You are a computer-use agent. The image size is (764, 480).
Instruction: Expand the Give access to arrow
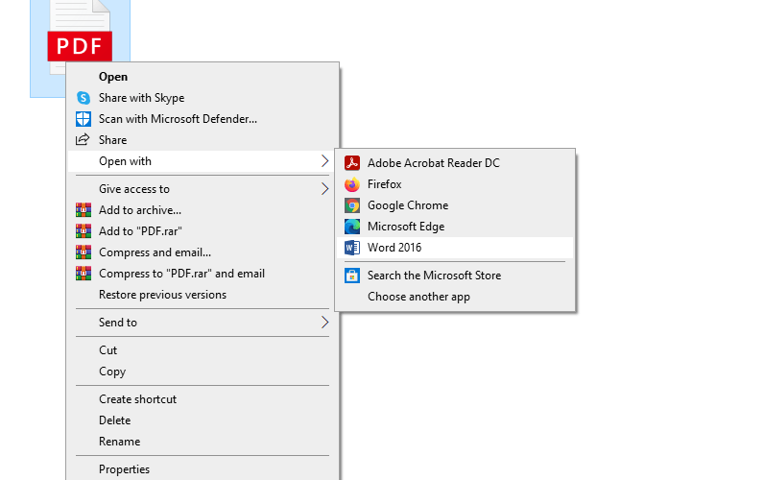click(x=325, y=189)
